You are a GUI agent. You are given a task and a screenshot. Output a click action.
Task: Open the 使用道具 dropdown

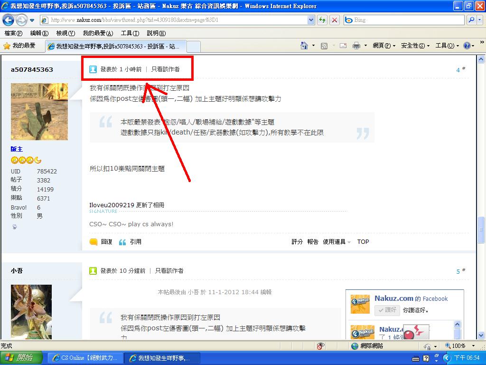336,242
